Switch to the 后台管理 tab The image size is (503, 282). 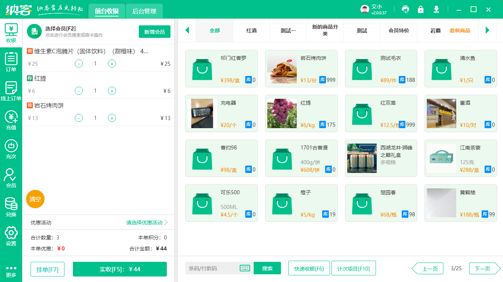click(x=144, y=11)
